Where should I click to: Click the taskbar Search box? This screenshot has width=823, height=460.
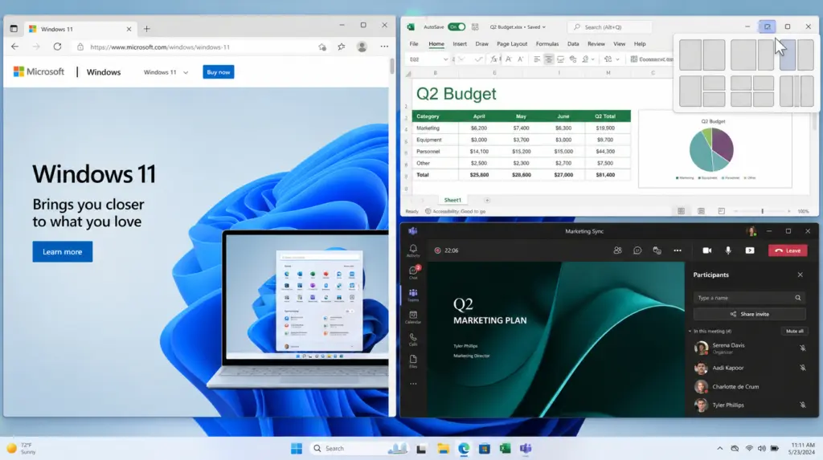(x=359, y=449)
